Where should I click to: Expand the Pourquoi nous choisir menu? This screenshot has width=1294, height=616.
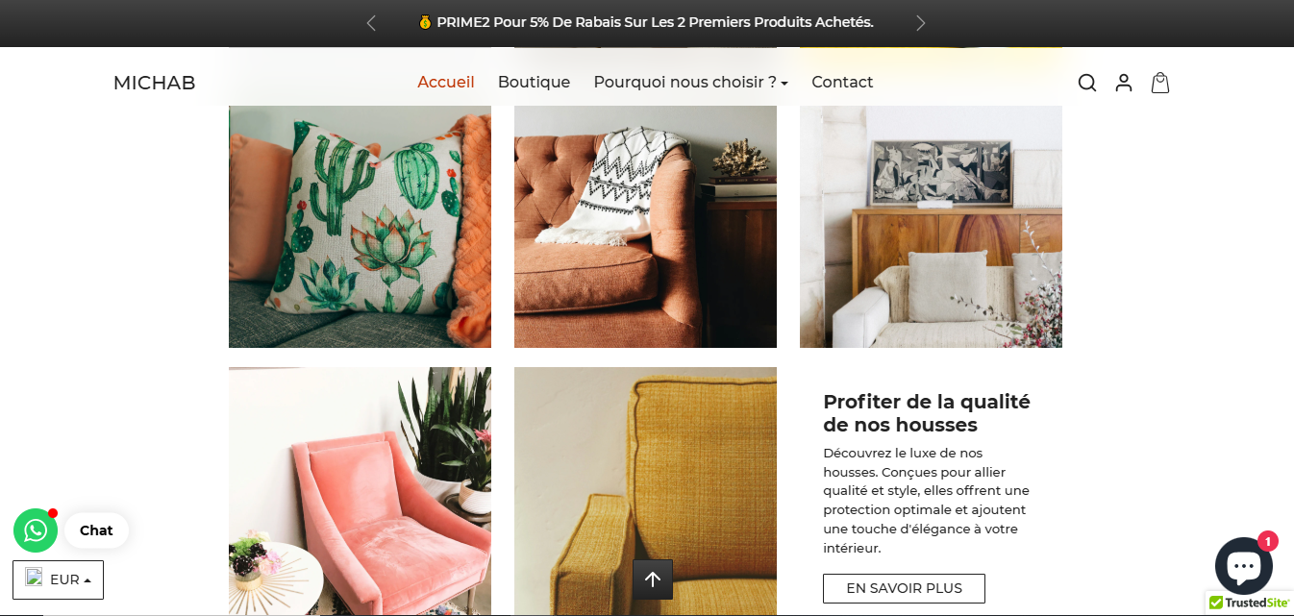tap(690, 83)
